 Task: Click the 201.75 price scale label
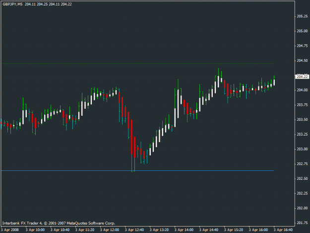(302, 223)
